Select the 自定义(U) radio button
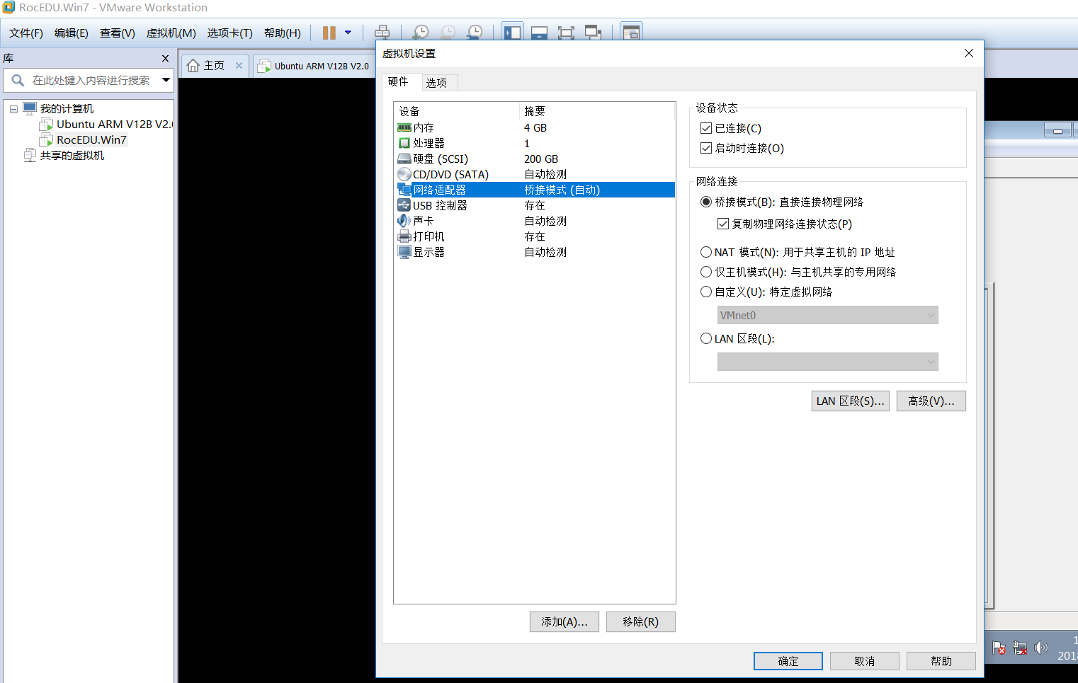 (x=706, y=292)
